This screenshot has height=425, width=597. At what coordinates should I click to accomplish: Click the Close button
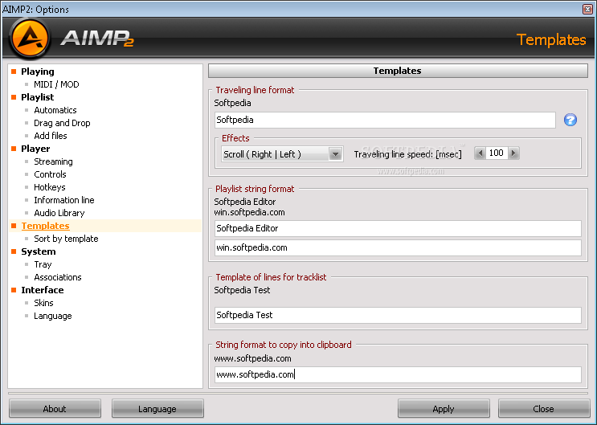pos(544,409)
